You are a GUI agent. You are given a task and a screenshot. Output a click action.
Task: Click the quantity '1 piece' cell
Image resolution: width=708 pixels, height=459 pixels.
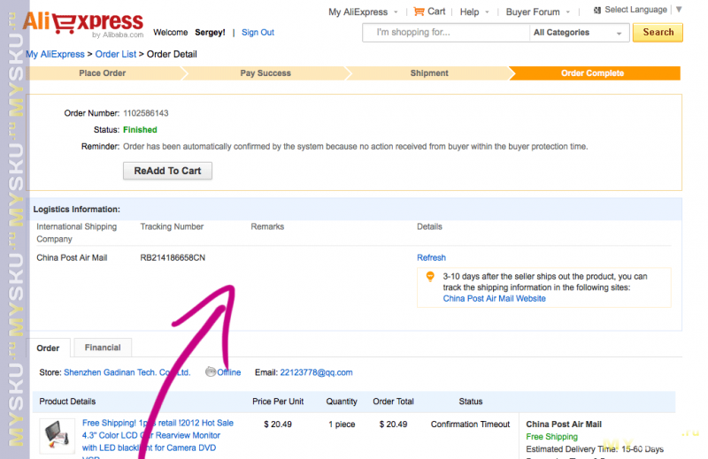[342, 425]
